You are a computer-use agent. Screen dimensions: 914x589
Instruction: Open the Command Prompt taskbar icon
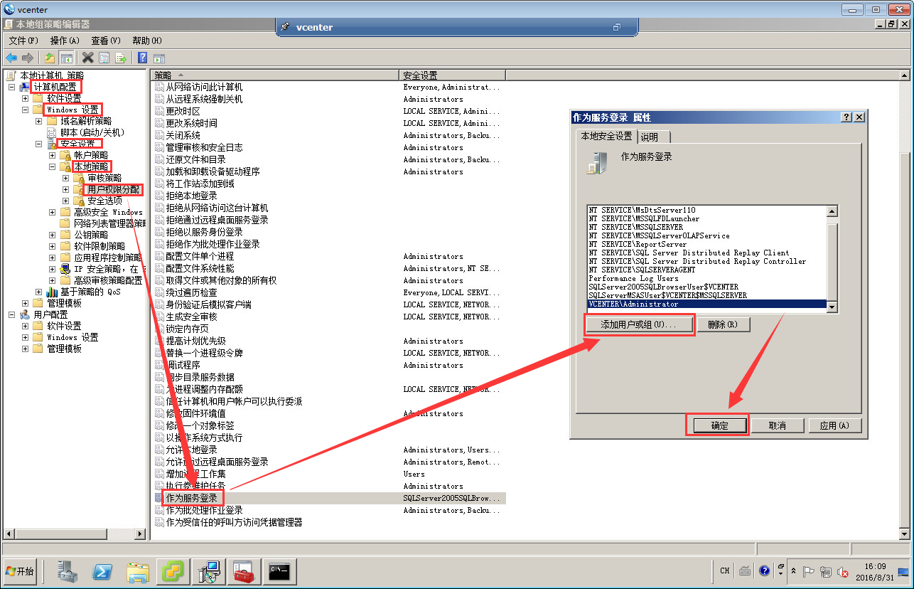click(279, 571)
